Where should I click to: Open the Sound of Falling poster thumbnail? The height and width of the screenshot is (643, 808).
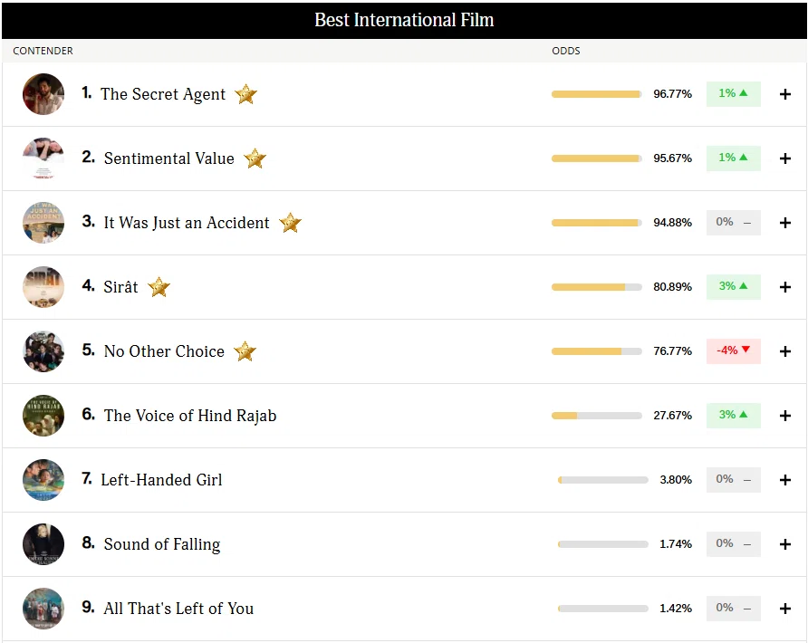coord(43,544)
